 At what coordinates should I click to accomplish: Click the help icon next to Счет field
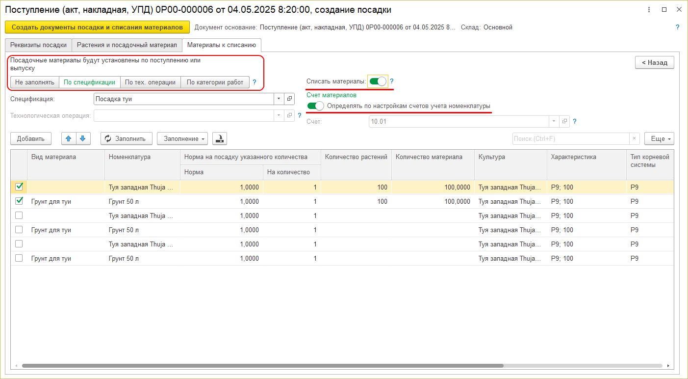(574, 121)
